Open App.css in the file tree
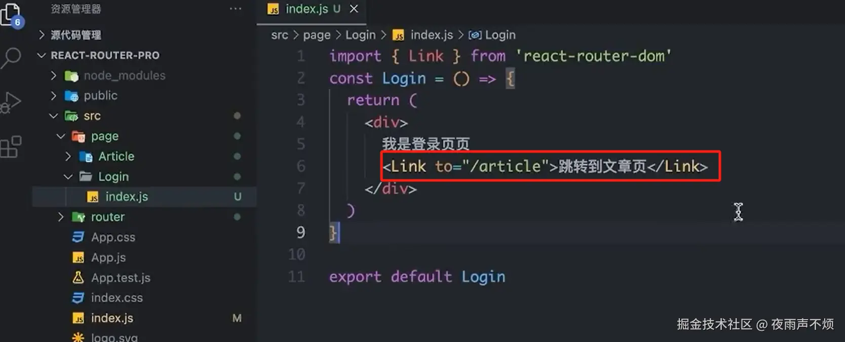Viewport: 845px width, 342px height. tap(113, 237)
